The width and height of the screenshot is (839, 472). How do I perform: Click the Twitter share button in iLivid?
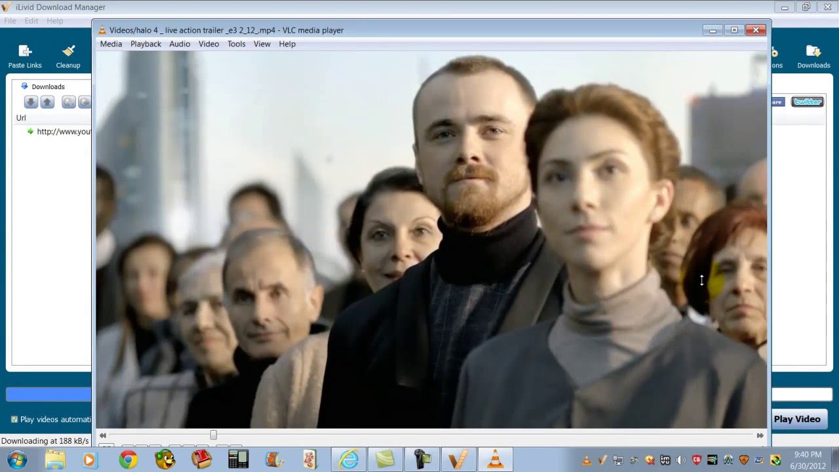(807, 102)
